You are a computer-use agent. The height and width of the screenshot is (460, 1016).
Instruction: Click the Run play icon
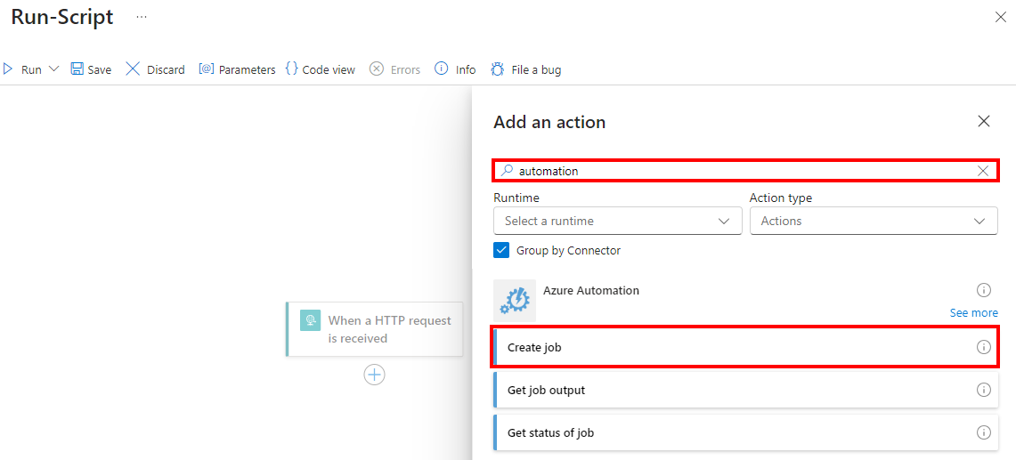click(x=8, y=69)
